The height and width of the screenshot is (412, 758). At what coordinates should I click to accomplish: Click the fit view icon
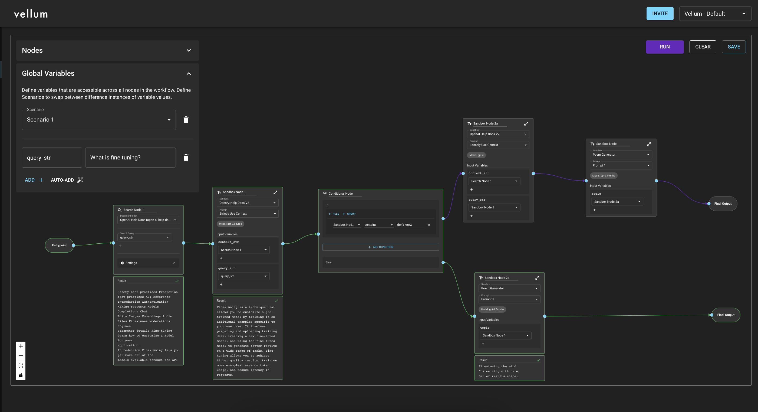click(x=21, y=365)
